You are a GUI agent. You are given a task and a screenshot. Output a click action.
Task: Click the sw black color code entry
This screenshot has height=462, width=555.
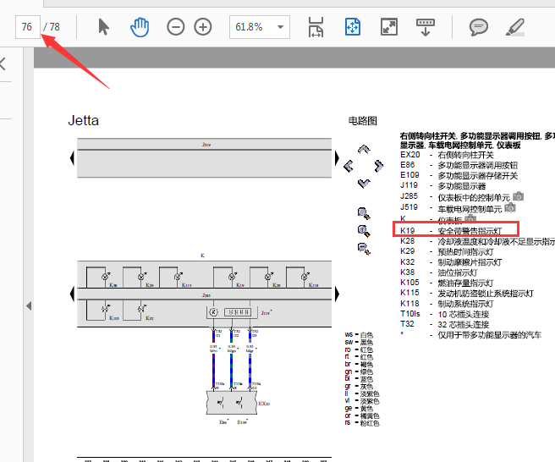359,342
